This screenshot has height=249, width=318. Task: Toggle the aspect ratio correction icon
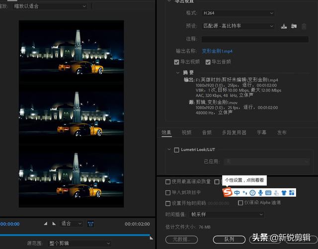[x=90, y=224]
